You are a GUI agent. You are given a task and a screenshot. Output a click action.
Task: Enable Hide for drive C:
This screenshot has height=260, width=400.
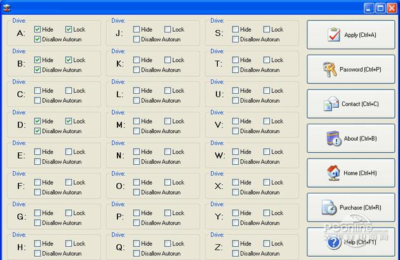tap(37, 91)
